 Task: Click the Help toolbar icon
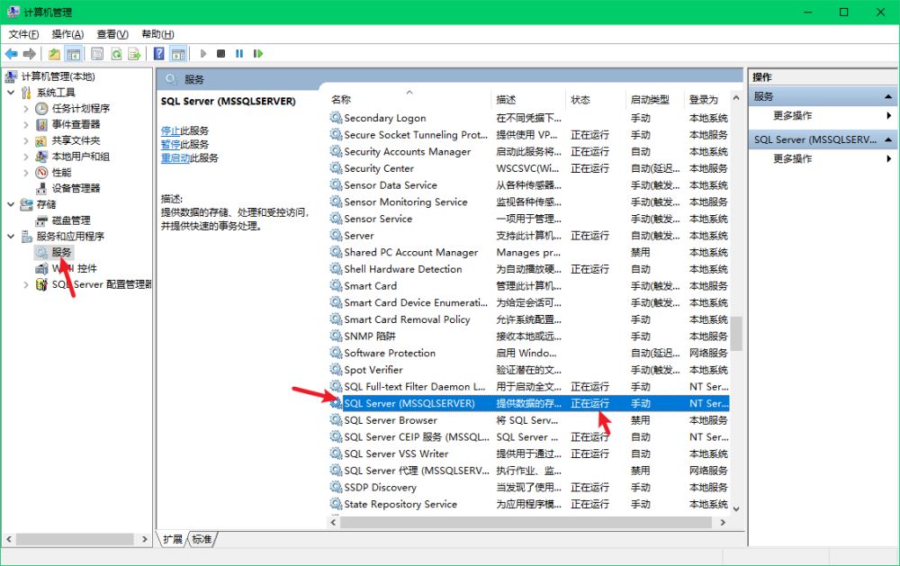[159, 54]
